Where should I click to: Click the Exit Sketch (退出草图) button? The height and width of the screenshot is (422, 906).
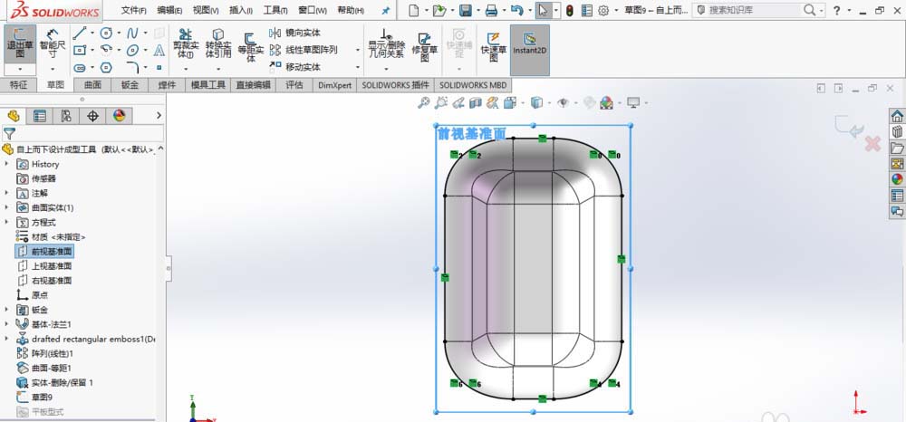[x=20, y=43]
